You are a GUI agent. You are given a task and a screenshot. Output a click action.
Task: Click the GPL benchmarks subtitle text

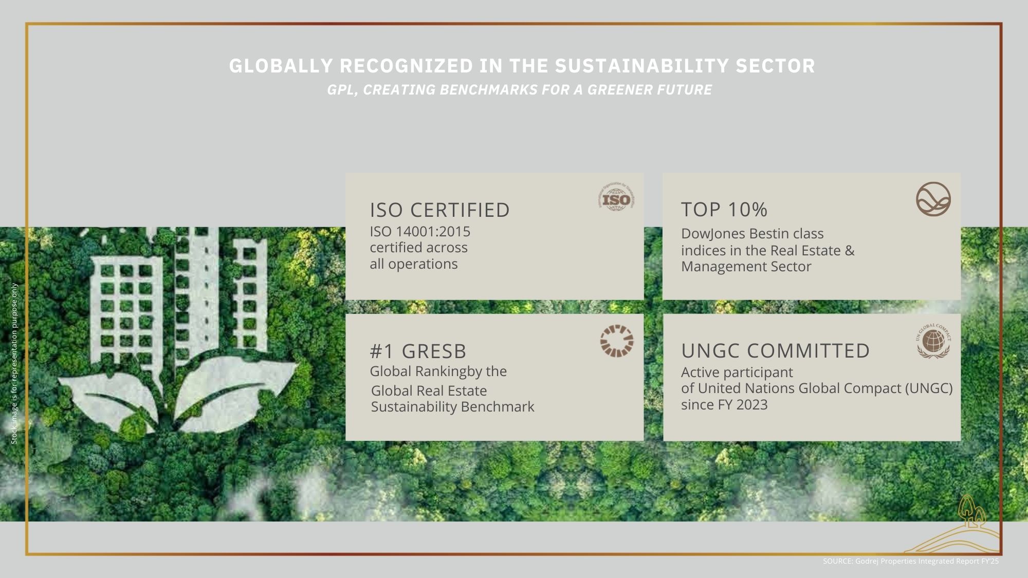tap(519, 90)
